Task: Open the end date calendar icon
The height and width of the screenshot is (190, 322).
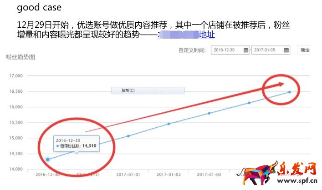Action: (286, 50)
